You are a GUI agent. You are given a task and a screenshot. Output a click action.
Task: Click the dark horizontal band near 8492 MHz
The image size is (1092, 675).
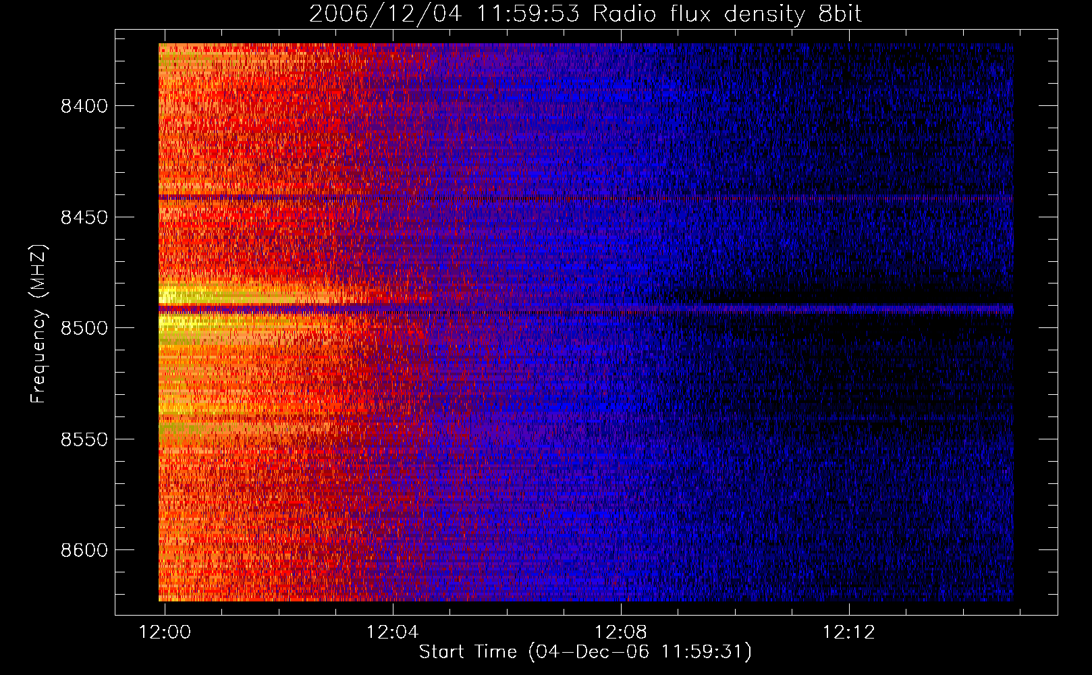tap(586, 308)
